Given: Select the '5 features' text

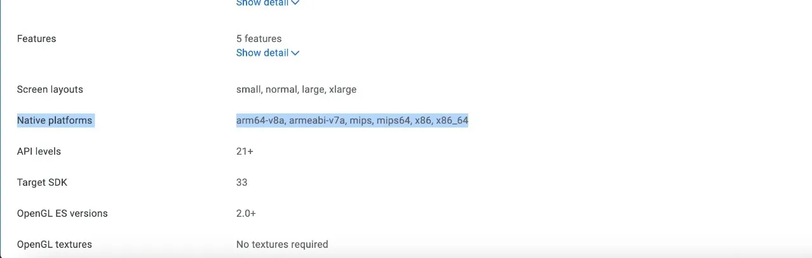Looking at the screenshot, I should pyautogui.click(x=259, y=39).
